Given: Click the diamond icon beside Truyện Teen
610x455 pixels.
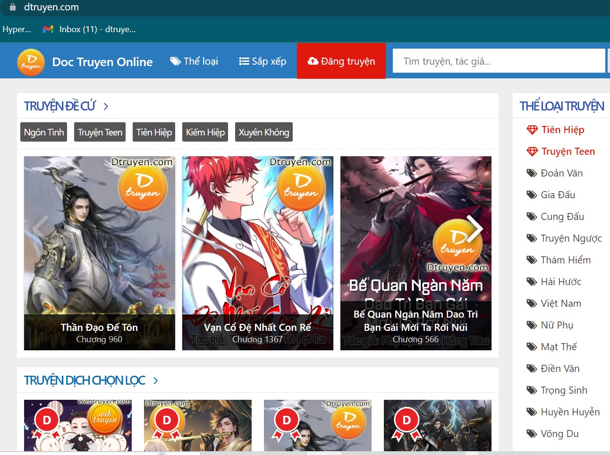Looking at the screenshot, I should pos(532,152).
